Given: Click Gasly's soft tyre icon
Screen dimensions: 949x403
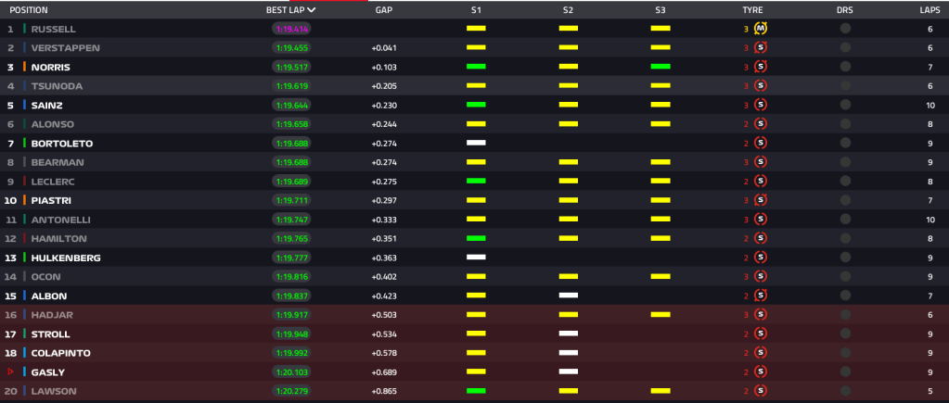Looking at the screenshot, I should tap(761, 372).
